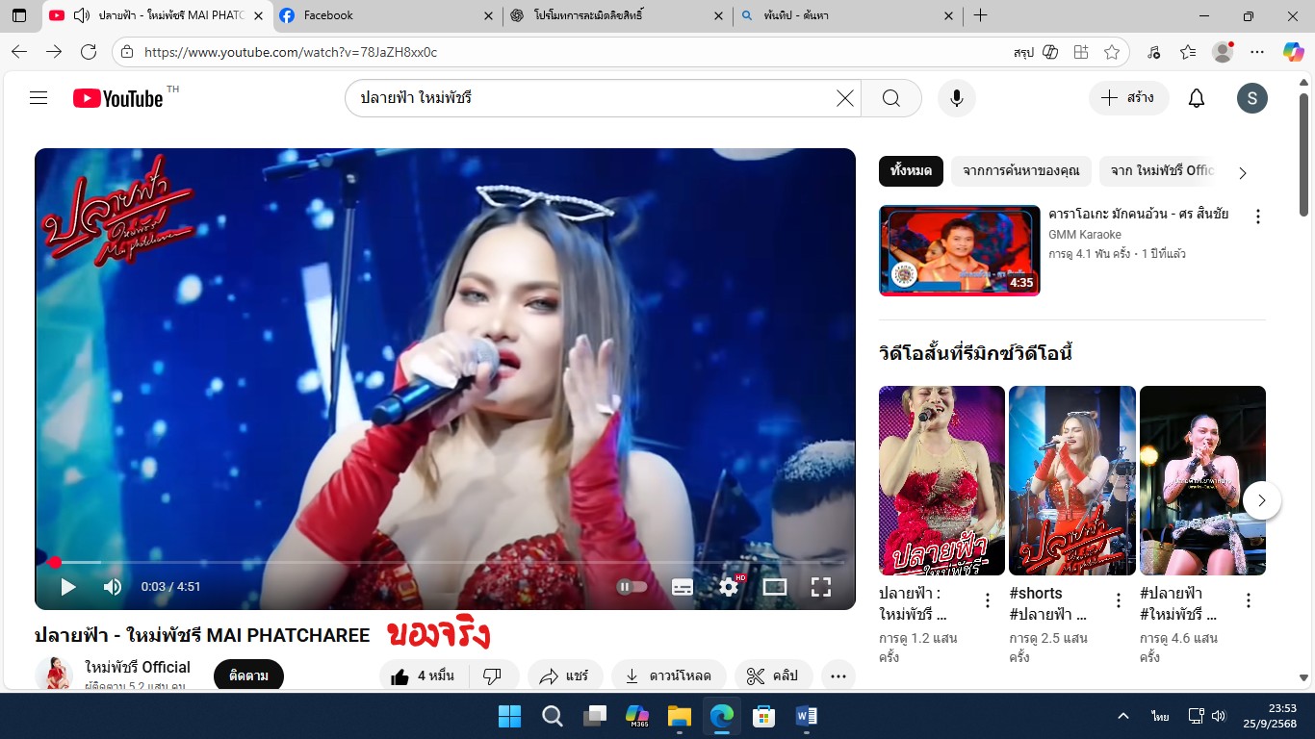1315x739 pixels.
Task: Open options for the ปลายฟ้า : ใหม่พัชรี short
Action: [x=987, y=600]
